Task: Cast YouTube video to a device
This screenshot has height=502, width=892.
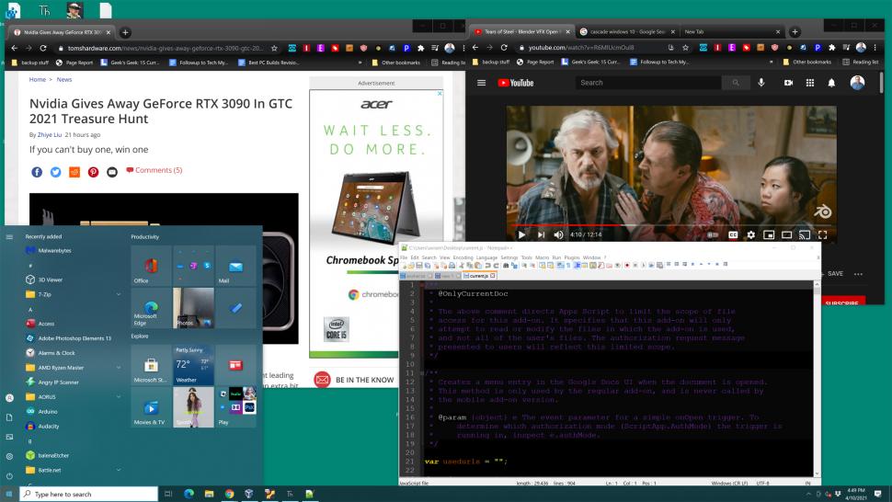Action: [805, 234]
